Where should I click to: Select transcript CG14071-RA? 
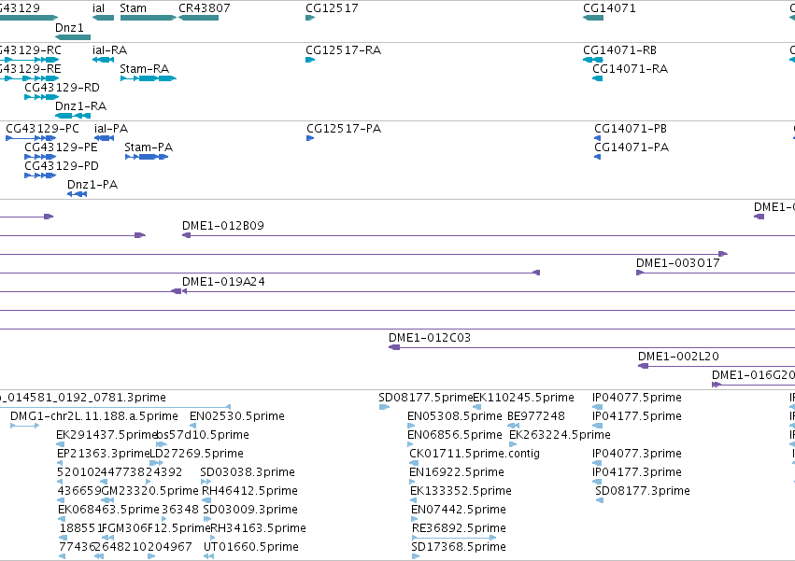(x=630, y=69)
